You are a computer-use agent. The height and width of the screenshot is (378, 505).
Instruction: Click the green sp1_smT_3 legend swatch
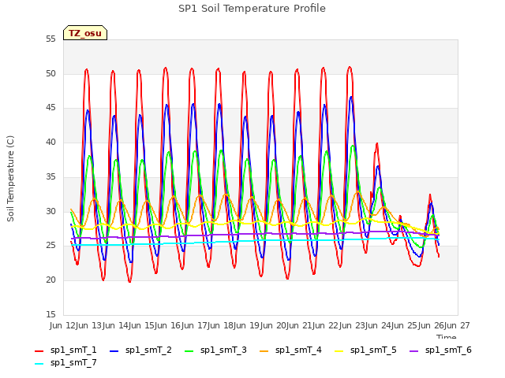(189, 351)
